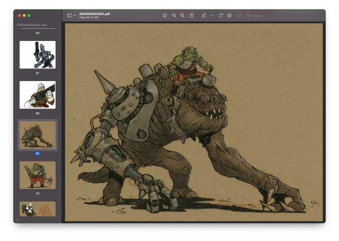
Task: Rotate the page with the rotate icon
Action: point(221,15)
